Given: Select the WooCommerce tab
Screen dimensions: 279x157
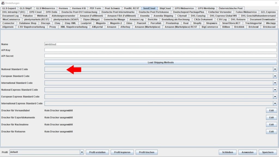Looking at the screenshot, I should click(x=11, y=20).
